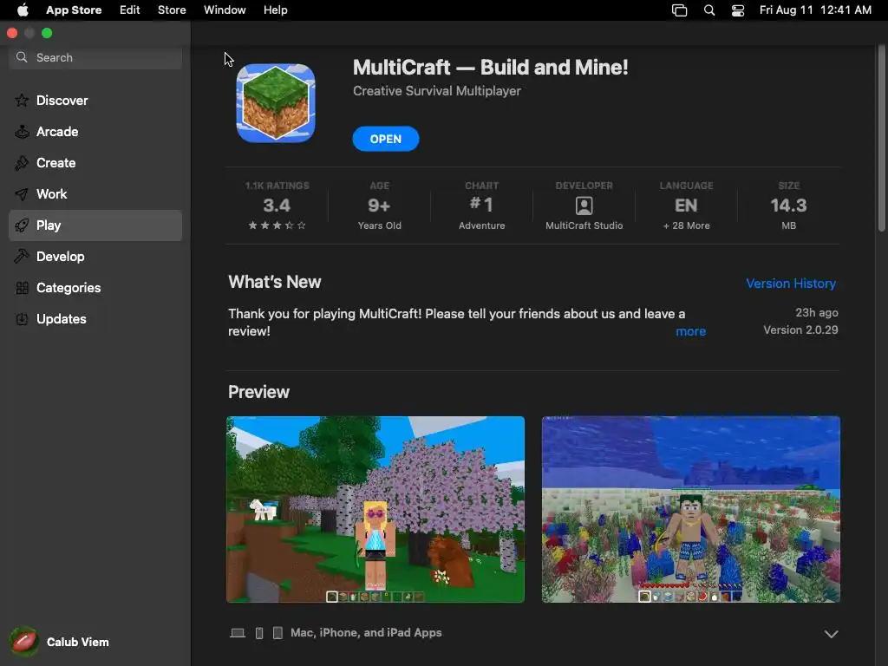Click the Discover star icon

[x=22, y=101]
